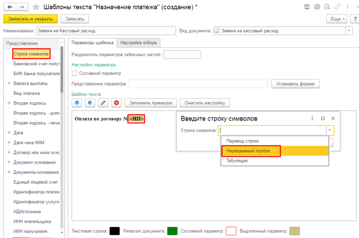Click the green Реквизит документа color swatch
The height and width of the screenshot is (238, 359).
coord(172,231)
